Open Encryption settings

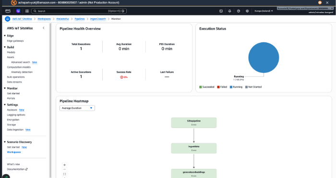tap(13, 120)
